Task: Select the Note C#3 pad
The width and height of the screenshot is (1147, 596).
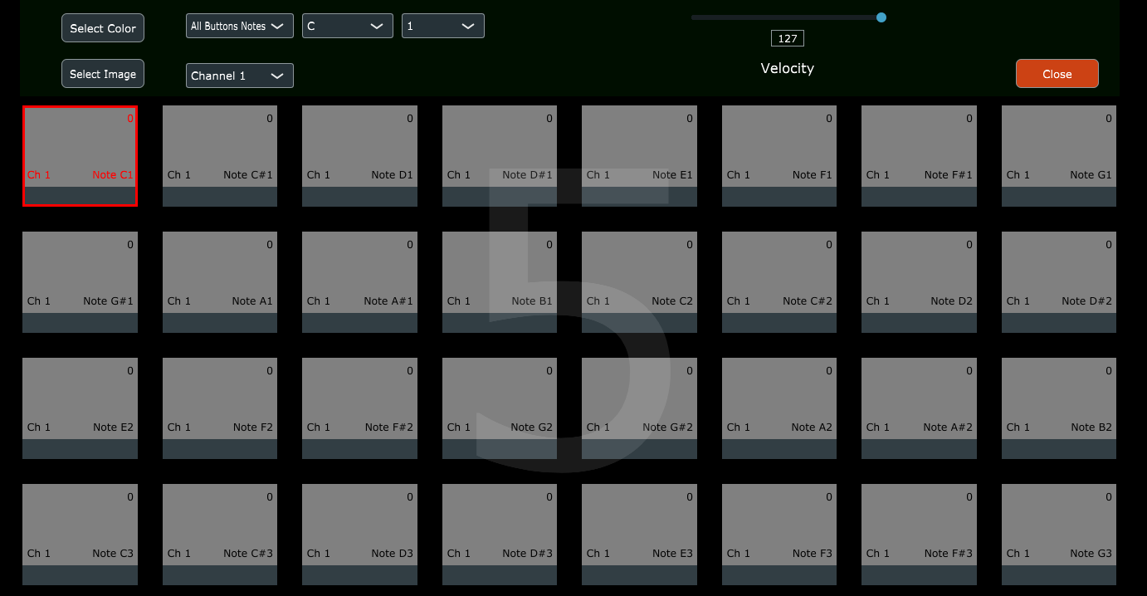Action: coord(220,535)
